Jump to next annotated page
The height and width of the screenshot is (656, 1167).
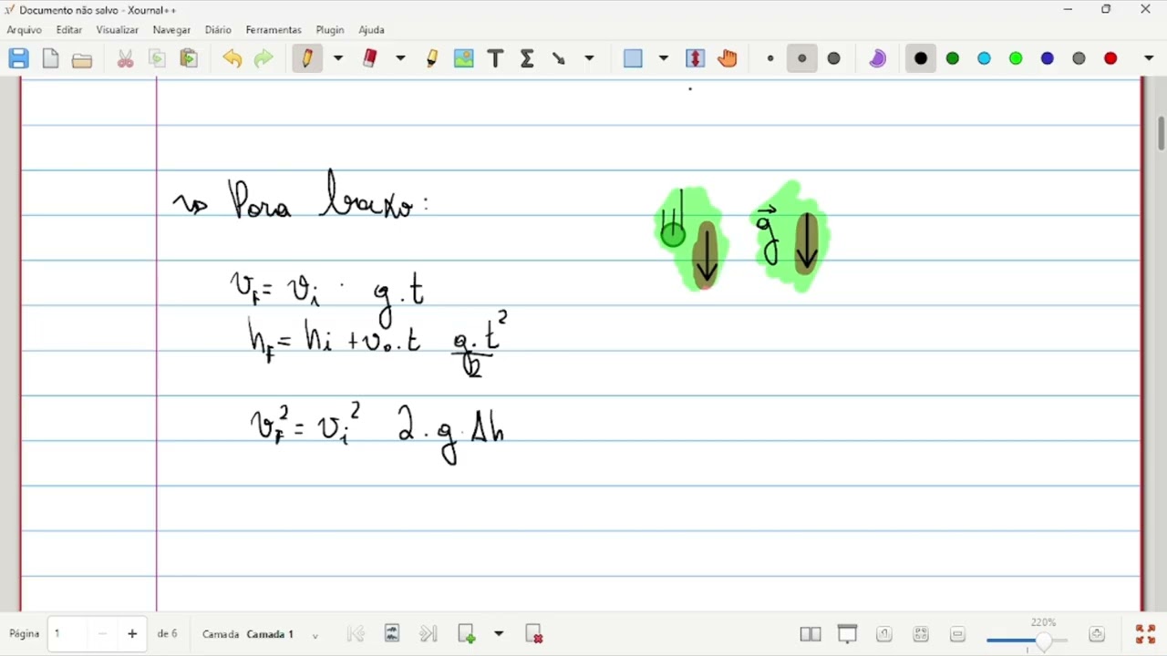[x=392, y=634]
